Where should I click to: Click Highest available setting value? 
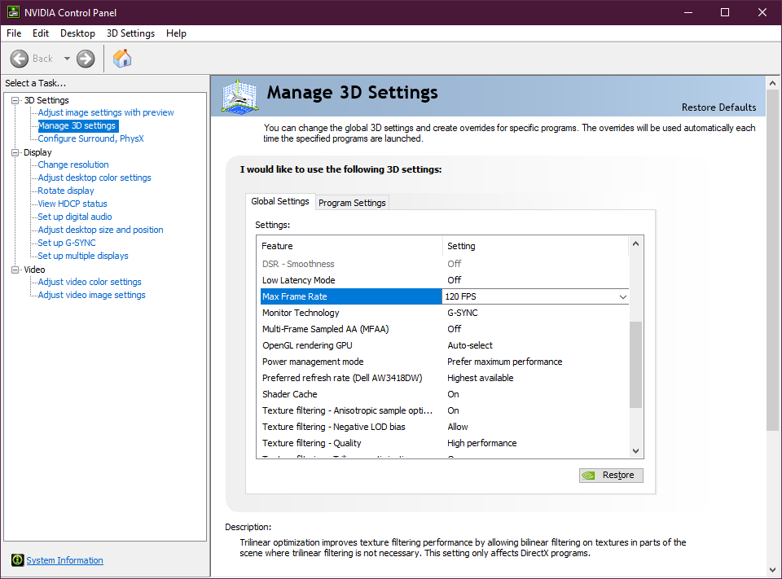481,378
